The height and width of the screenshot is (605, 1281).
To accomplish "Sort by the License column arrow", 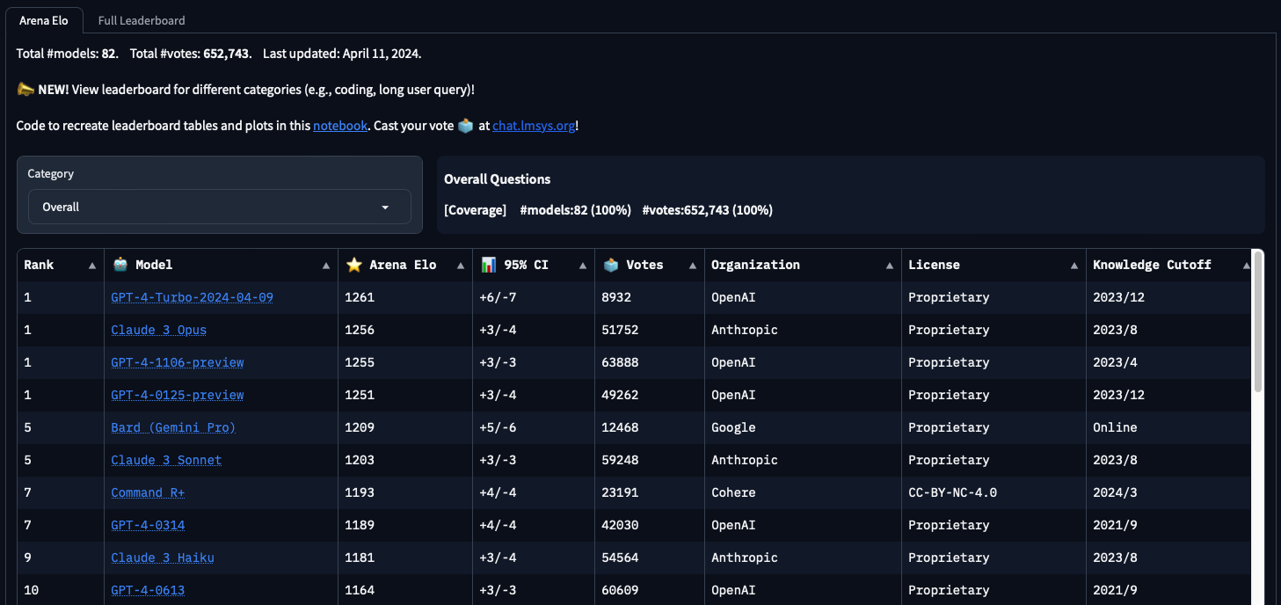I will pyautogui.click(x=1074, y=266).
